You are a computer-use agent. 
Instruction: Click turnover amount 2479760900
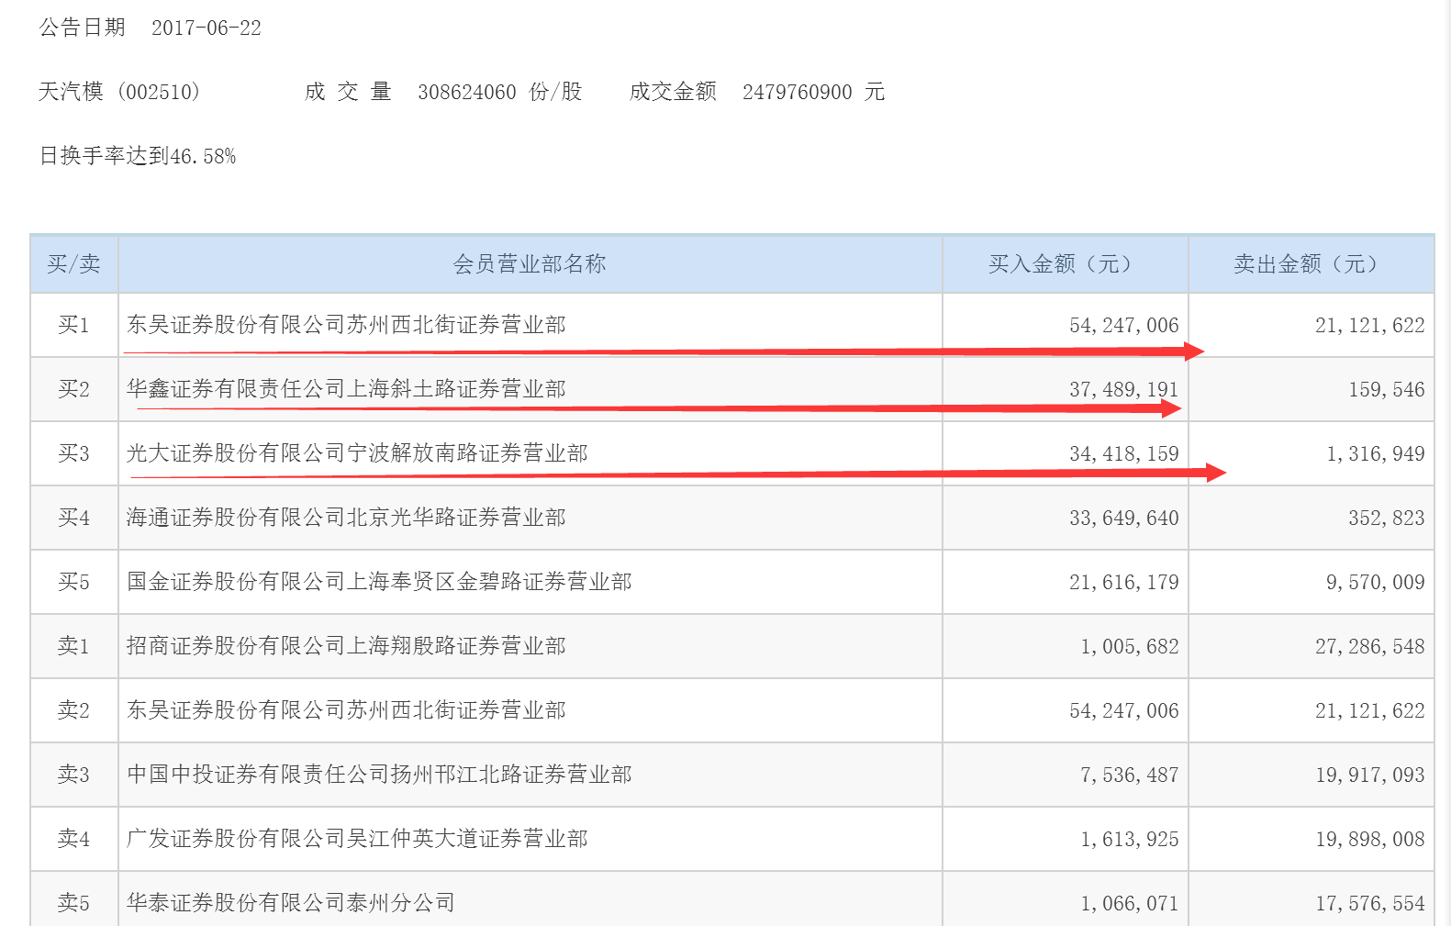tap(798, 92)
